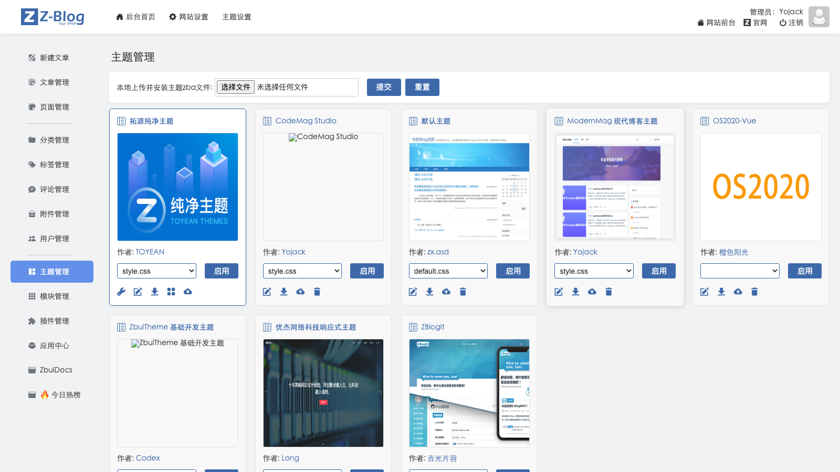Click the 提交 upload button
This screenshot has width=840, height=472.
384,87
